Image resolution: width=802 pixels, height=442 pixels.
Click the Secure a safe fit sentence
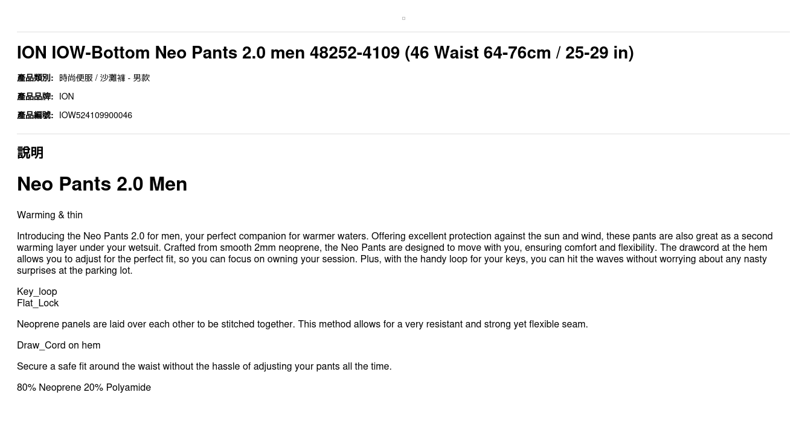(x=204, y=367)
